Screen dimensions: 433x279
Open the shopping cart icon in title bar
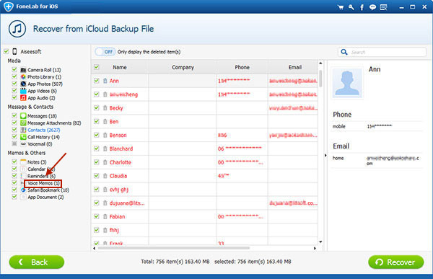tap(341, 7)
